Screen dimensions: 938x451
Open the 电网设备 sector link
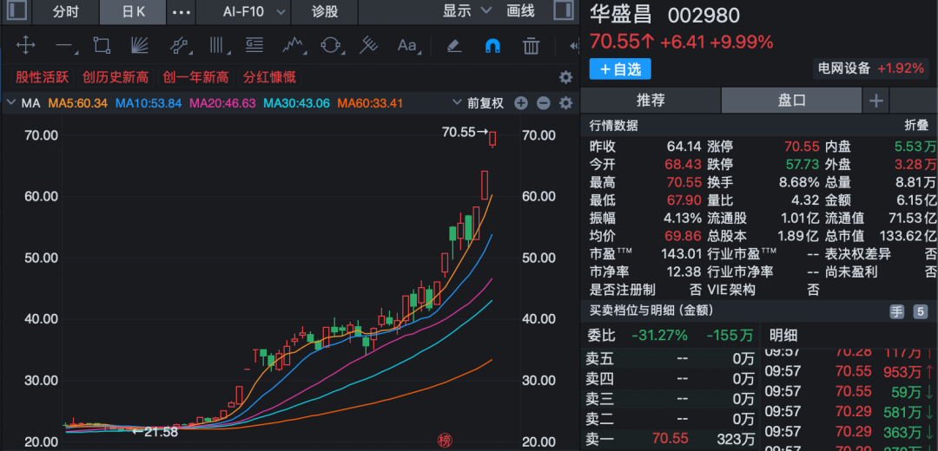click(843, 69)
